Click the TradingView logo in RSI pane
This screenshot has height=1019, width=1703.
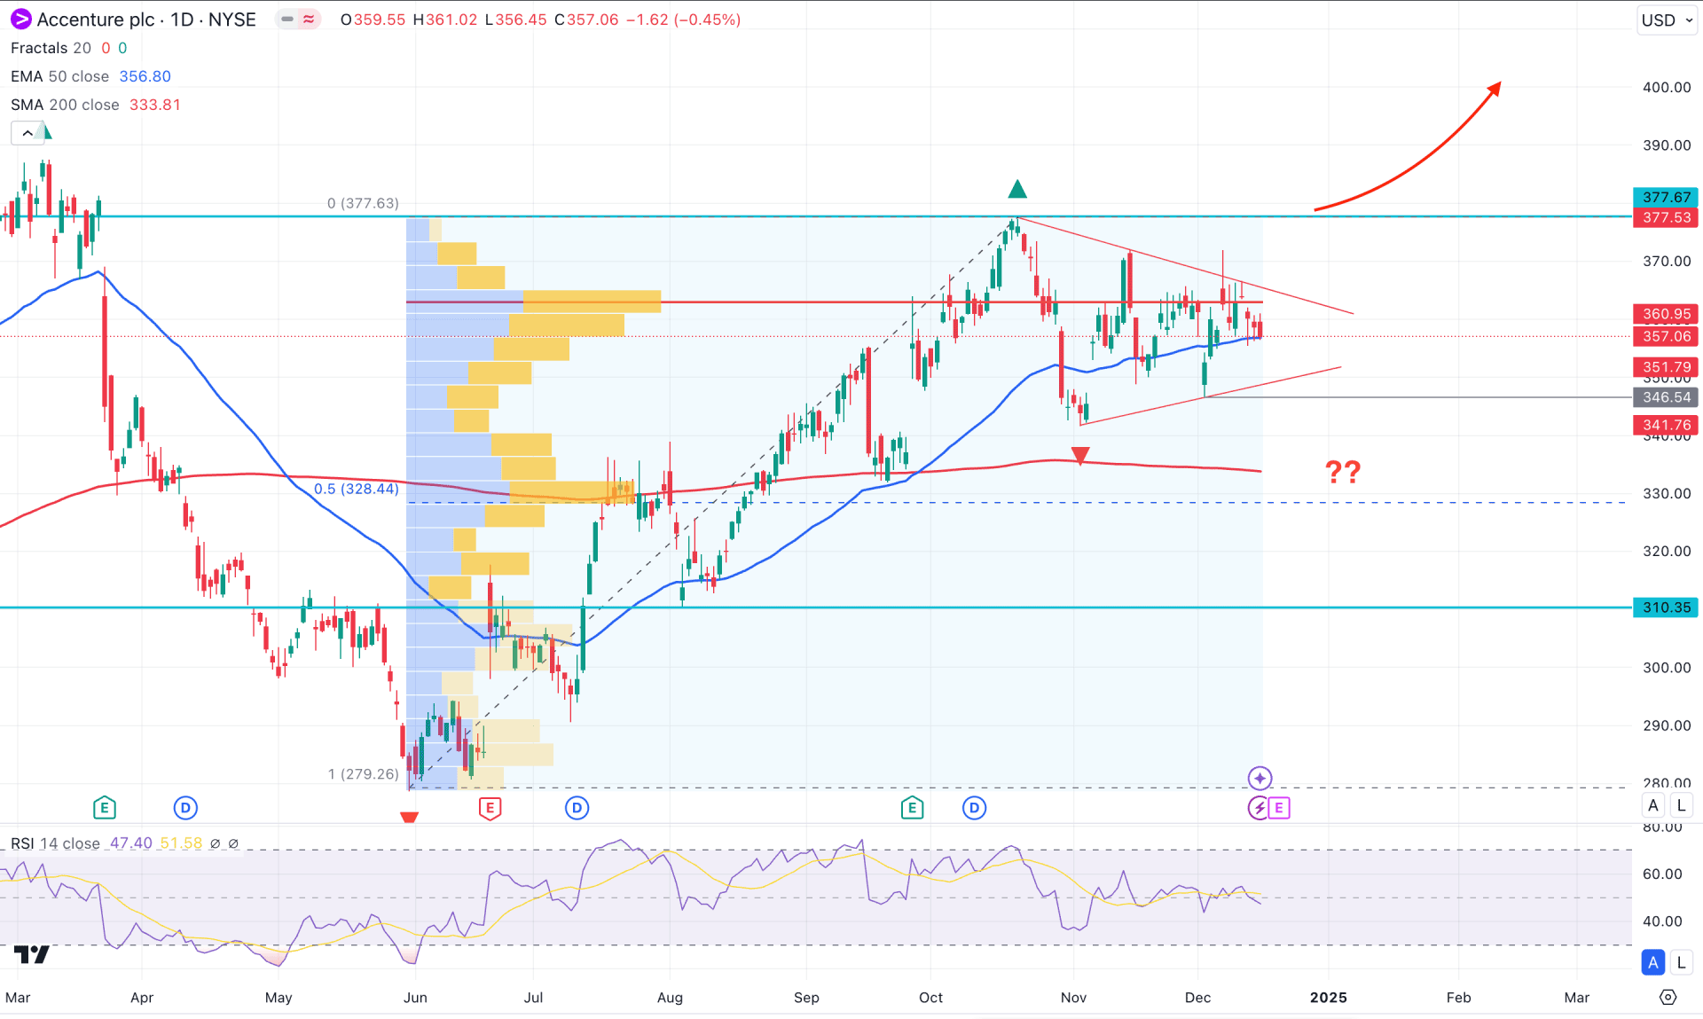32,955
